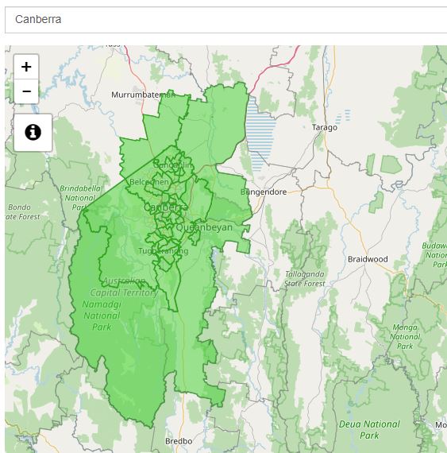Zoom in with the plus button
This screenshot has height=453, width=447.
pos(26,67)
